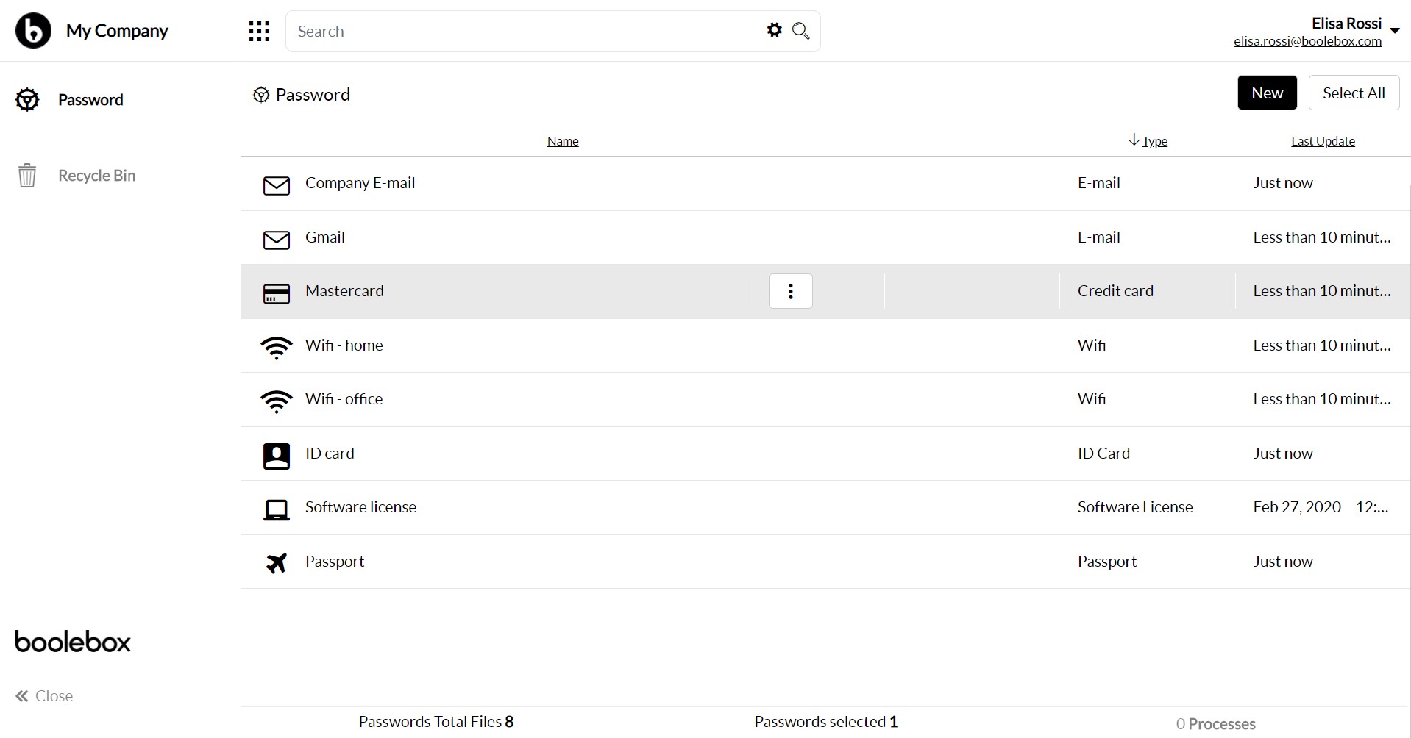Expand Elisa Rossi account dropdown arrow
This screenshot has width=1411, height=738.
pos(1394,31)
